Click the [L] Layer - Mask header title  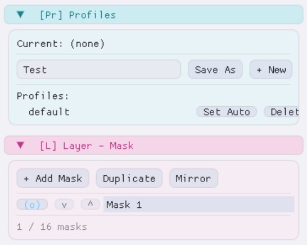coord(87,146)
